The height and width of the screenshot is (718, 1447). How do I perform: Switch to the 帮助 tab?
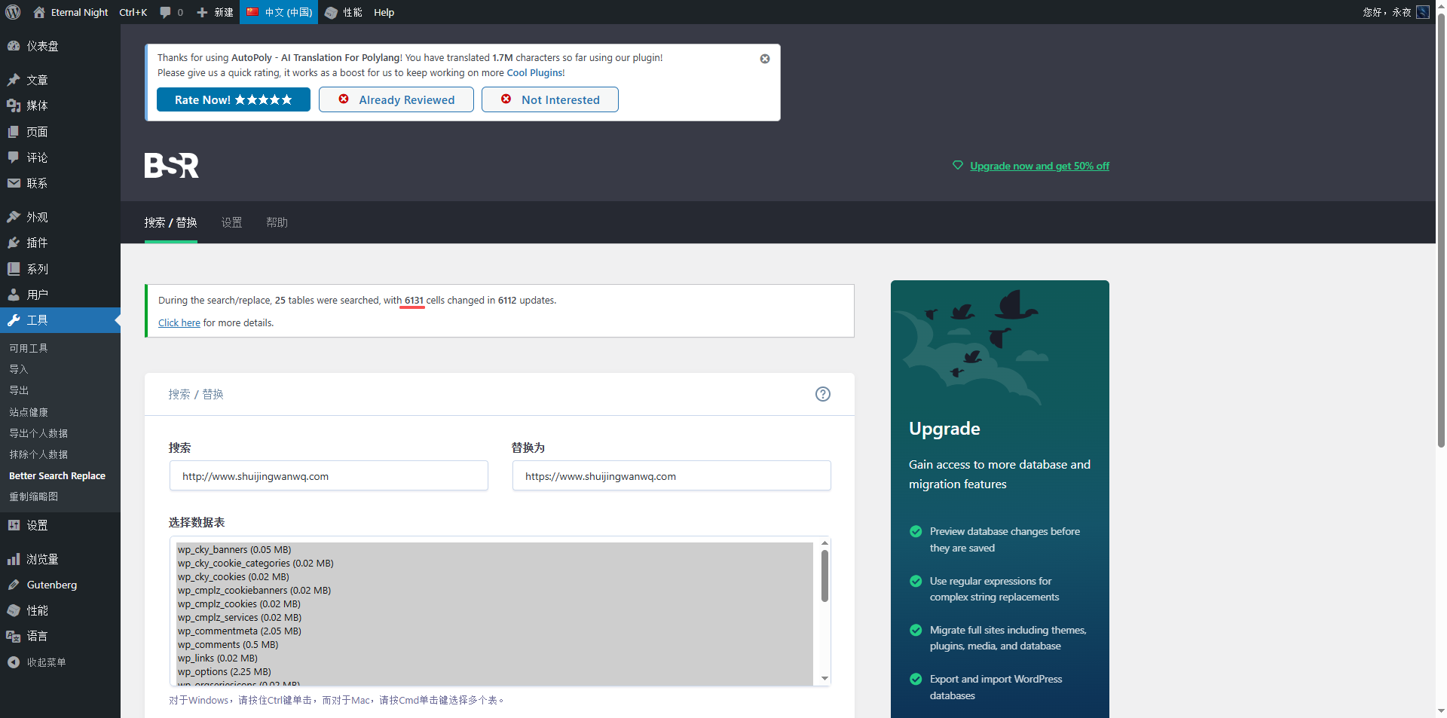coord(277,222)
